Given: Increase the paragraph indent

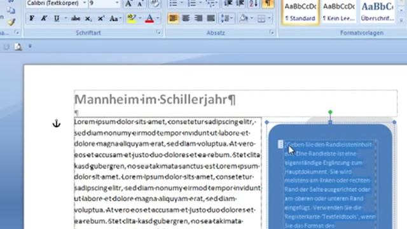Looking at the screenshot, I should (240, 3).
